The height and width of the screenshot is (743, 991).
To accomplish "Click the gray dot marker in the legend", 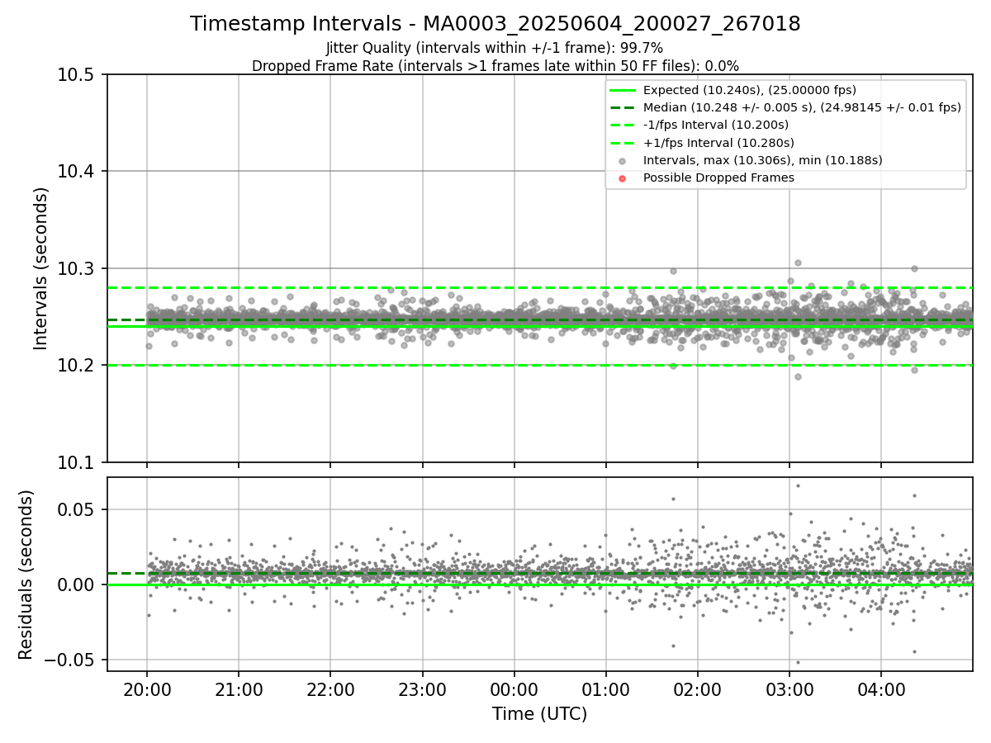I will pos(623,161).
